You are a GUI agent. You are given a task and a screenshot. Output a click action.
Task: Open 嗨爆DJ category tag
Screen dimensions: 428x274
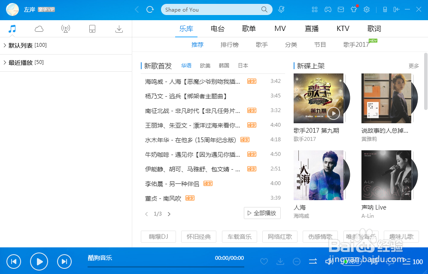click(158, 237)
